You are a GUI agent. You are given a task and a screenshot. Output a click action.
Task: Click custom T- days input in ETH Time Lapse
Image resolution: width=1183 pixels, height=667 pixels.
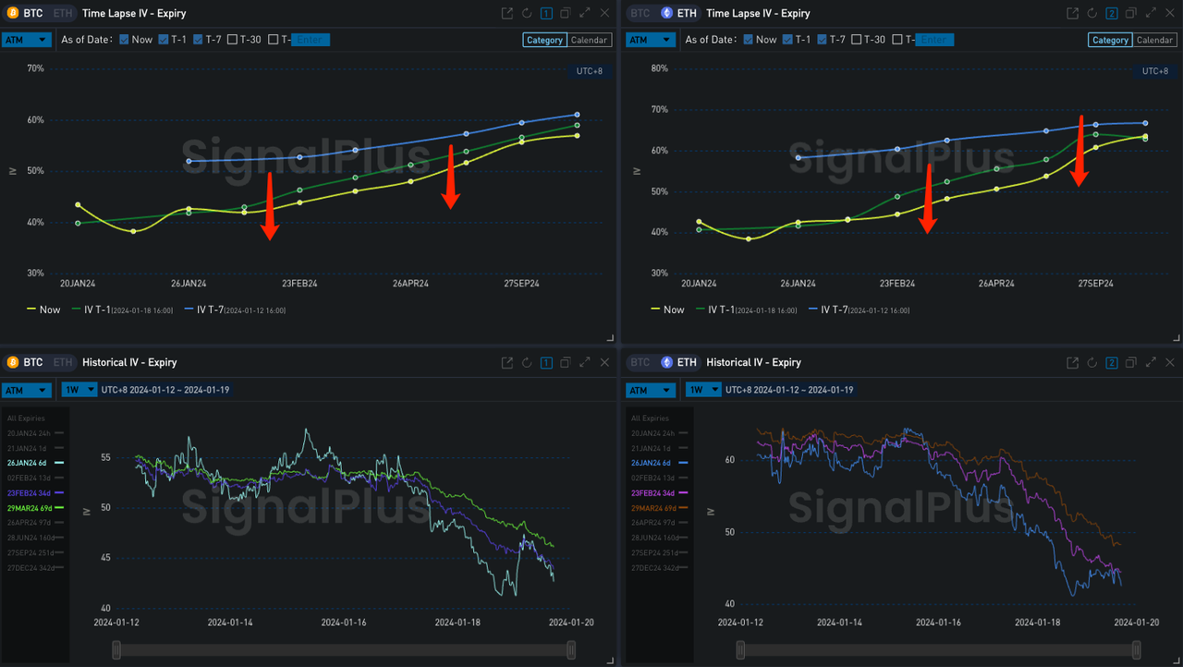933,40
